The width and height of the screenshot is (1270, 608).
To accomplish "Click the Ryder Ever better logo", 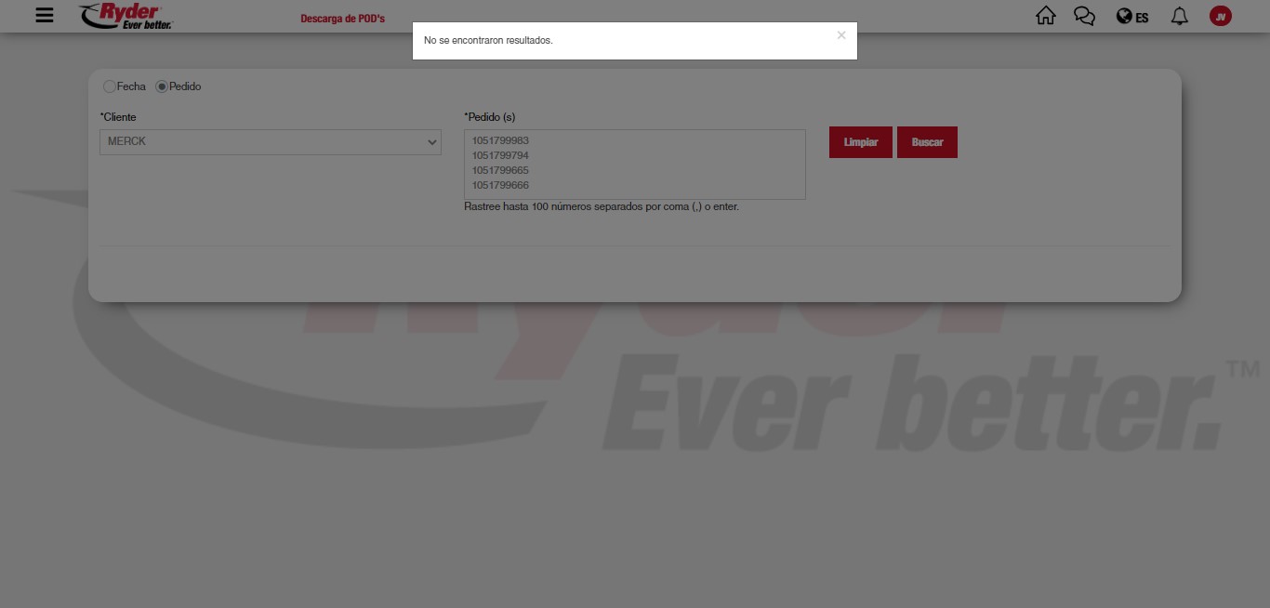I will [126, 16].
